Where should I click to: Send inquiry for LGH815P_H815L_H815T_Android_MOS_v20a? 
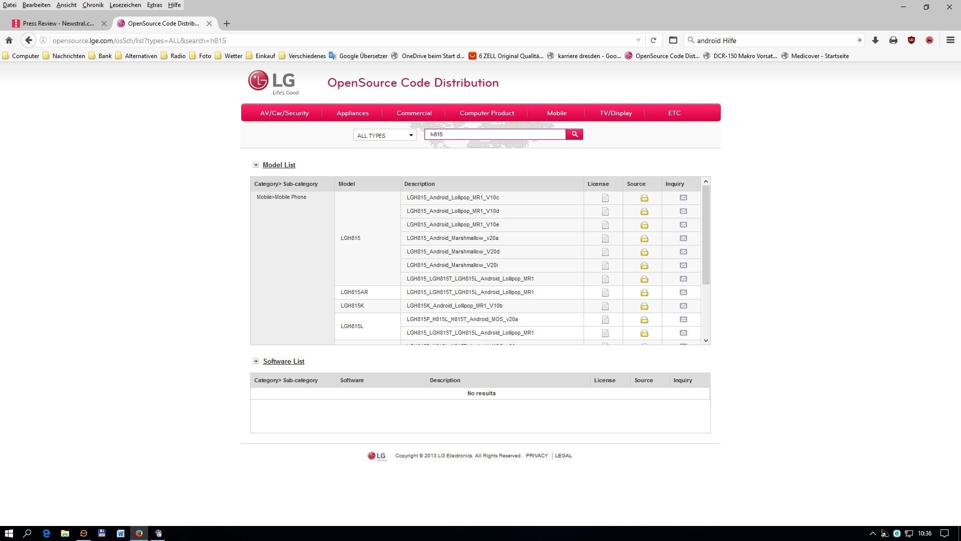click(x=683, y=320)
